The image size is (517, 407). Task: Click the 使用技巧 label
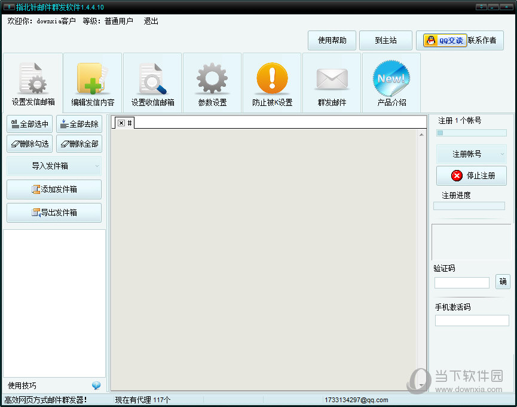tap(22, 385)
